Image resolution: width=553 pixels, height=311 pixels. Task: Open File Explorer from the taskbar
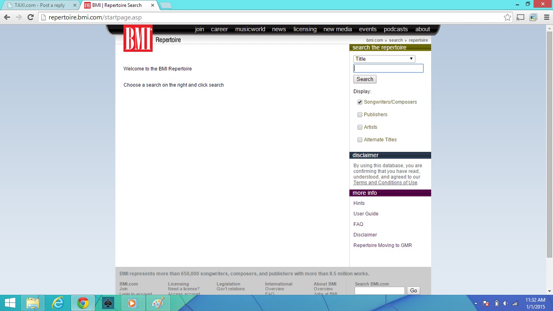click(x=33, y=303)
